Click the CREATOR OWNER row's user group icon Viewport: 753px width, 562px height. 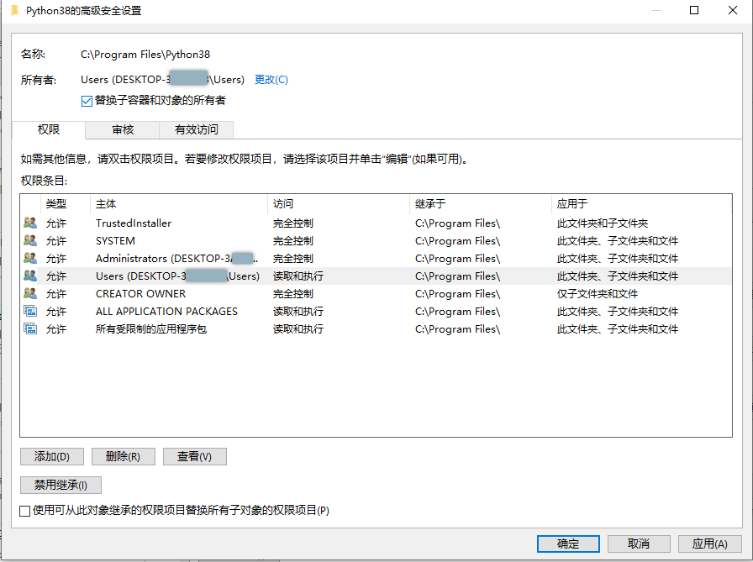coord(30,294)
